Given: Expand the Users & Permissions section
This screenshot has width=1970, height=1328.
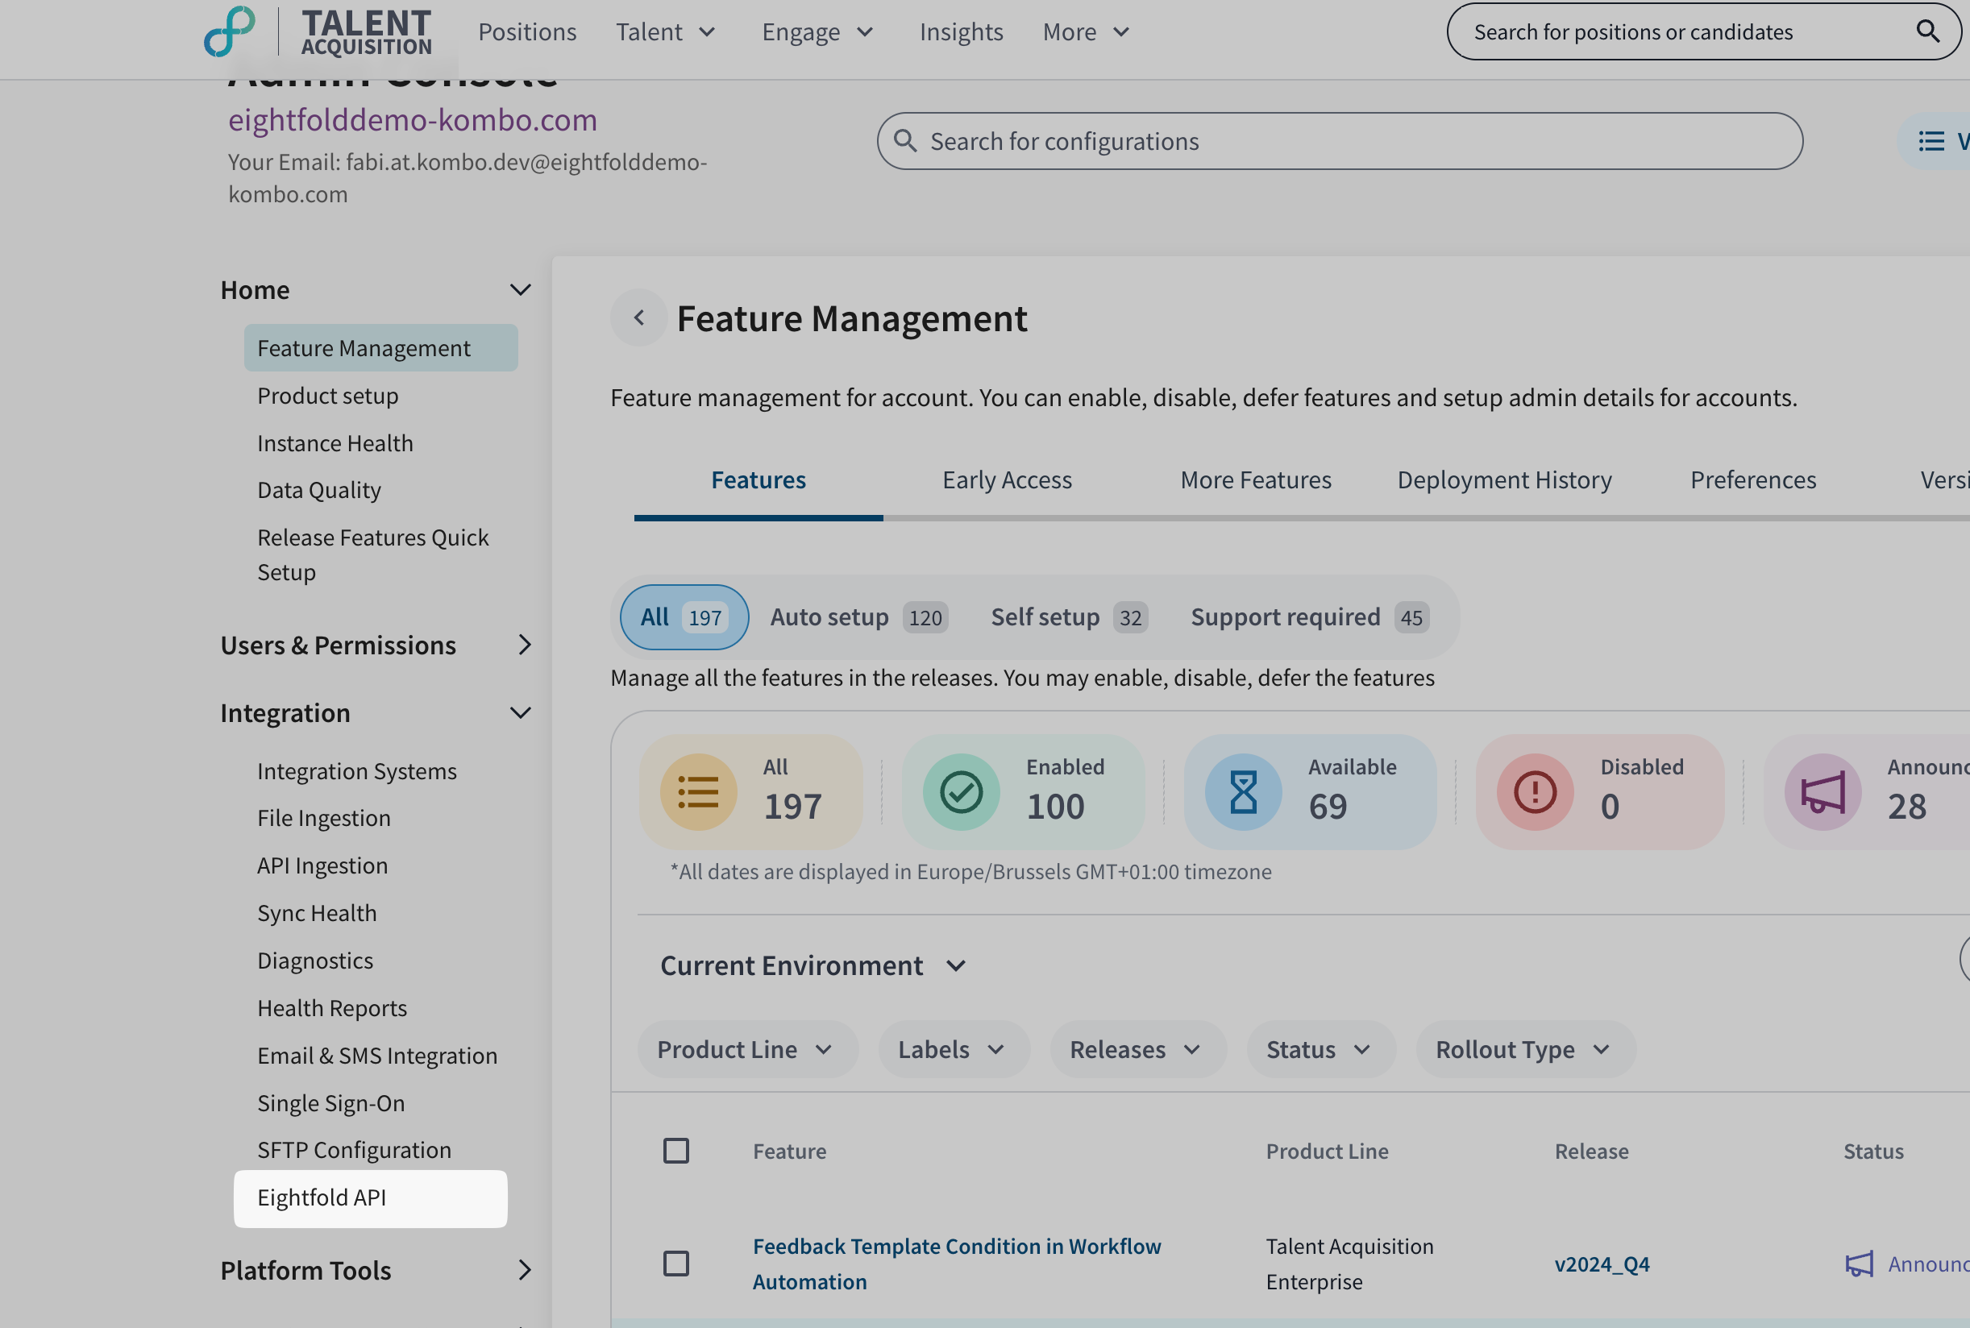Looking at the screenshot, I should click(375, 645).
